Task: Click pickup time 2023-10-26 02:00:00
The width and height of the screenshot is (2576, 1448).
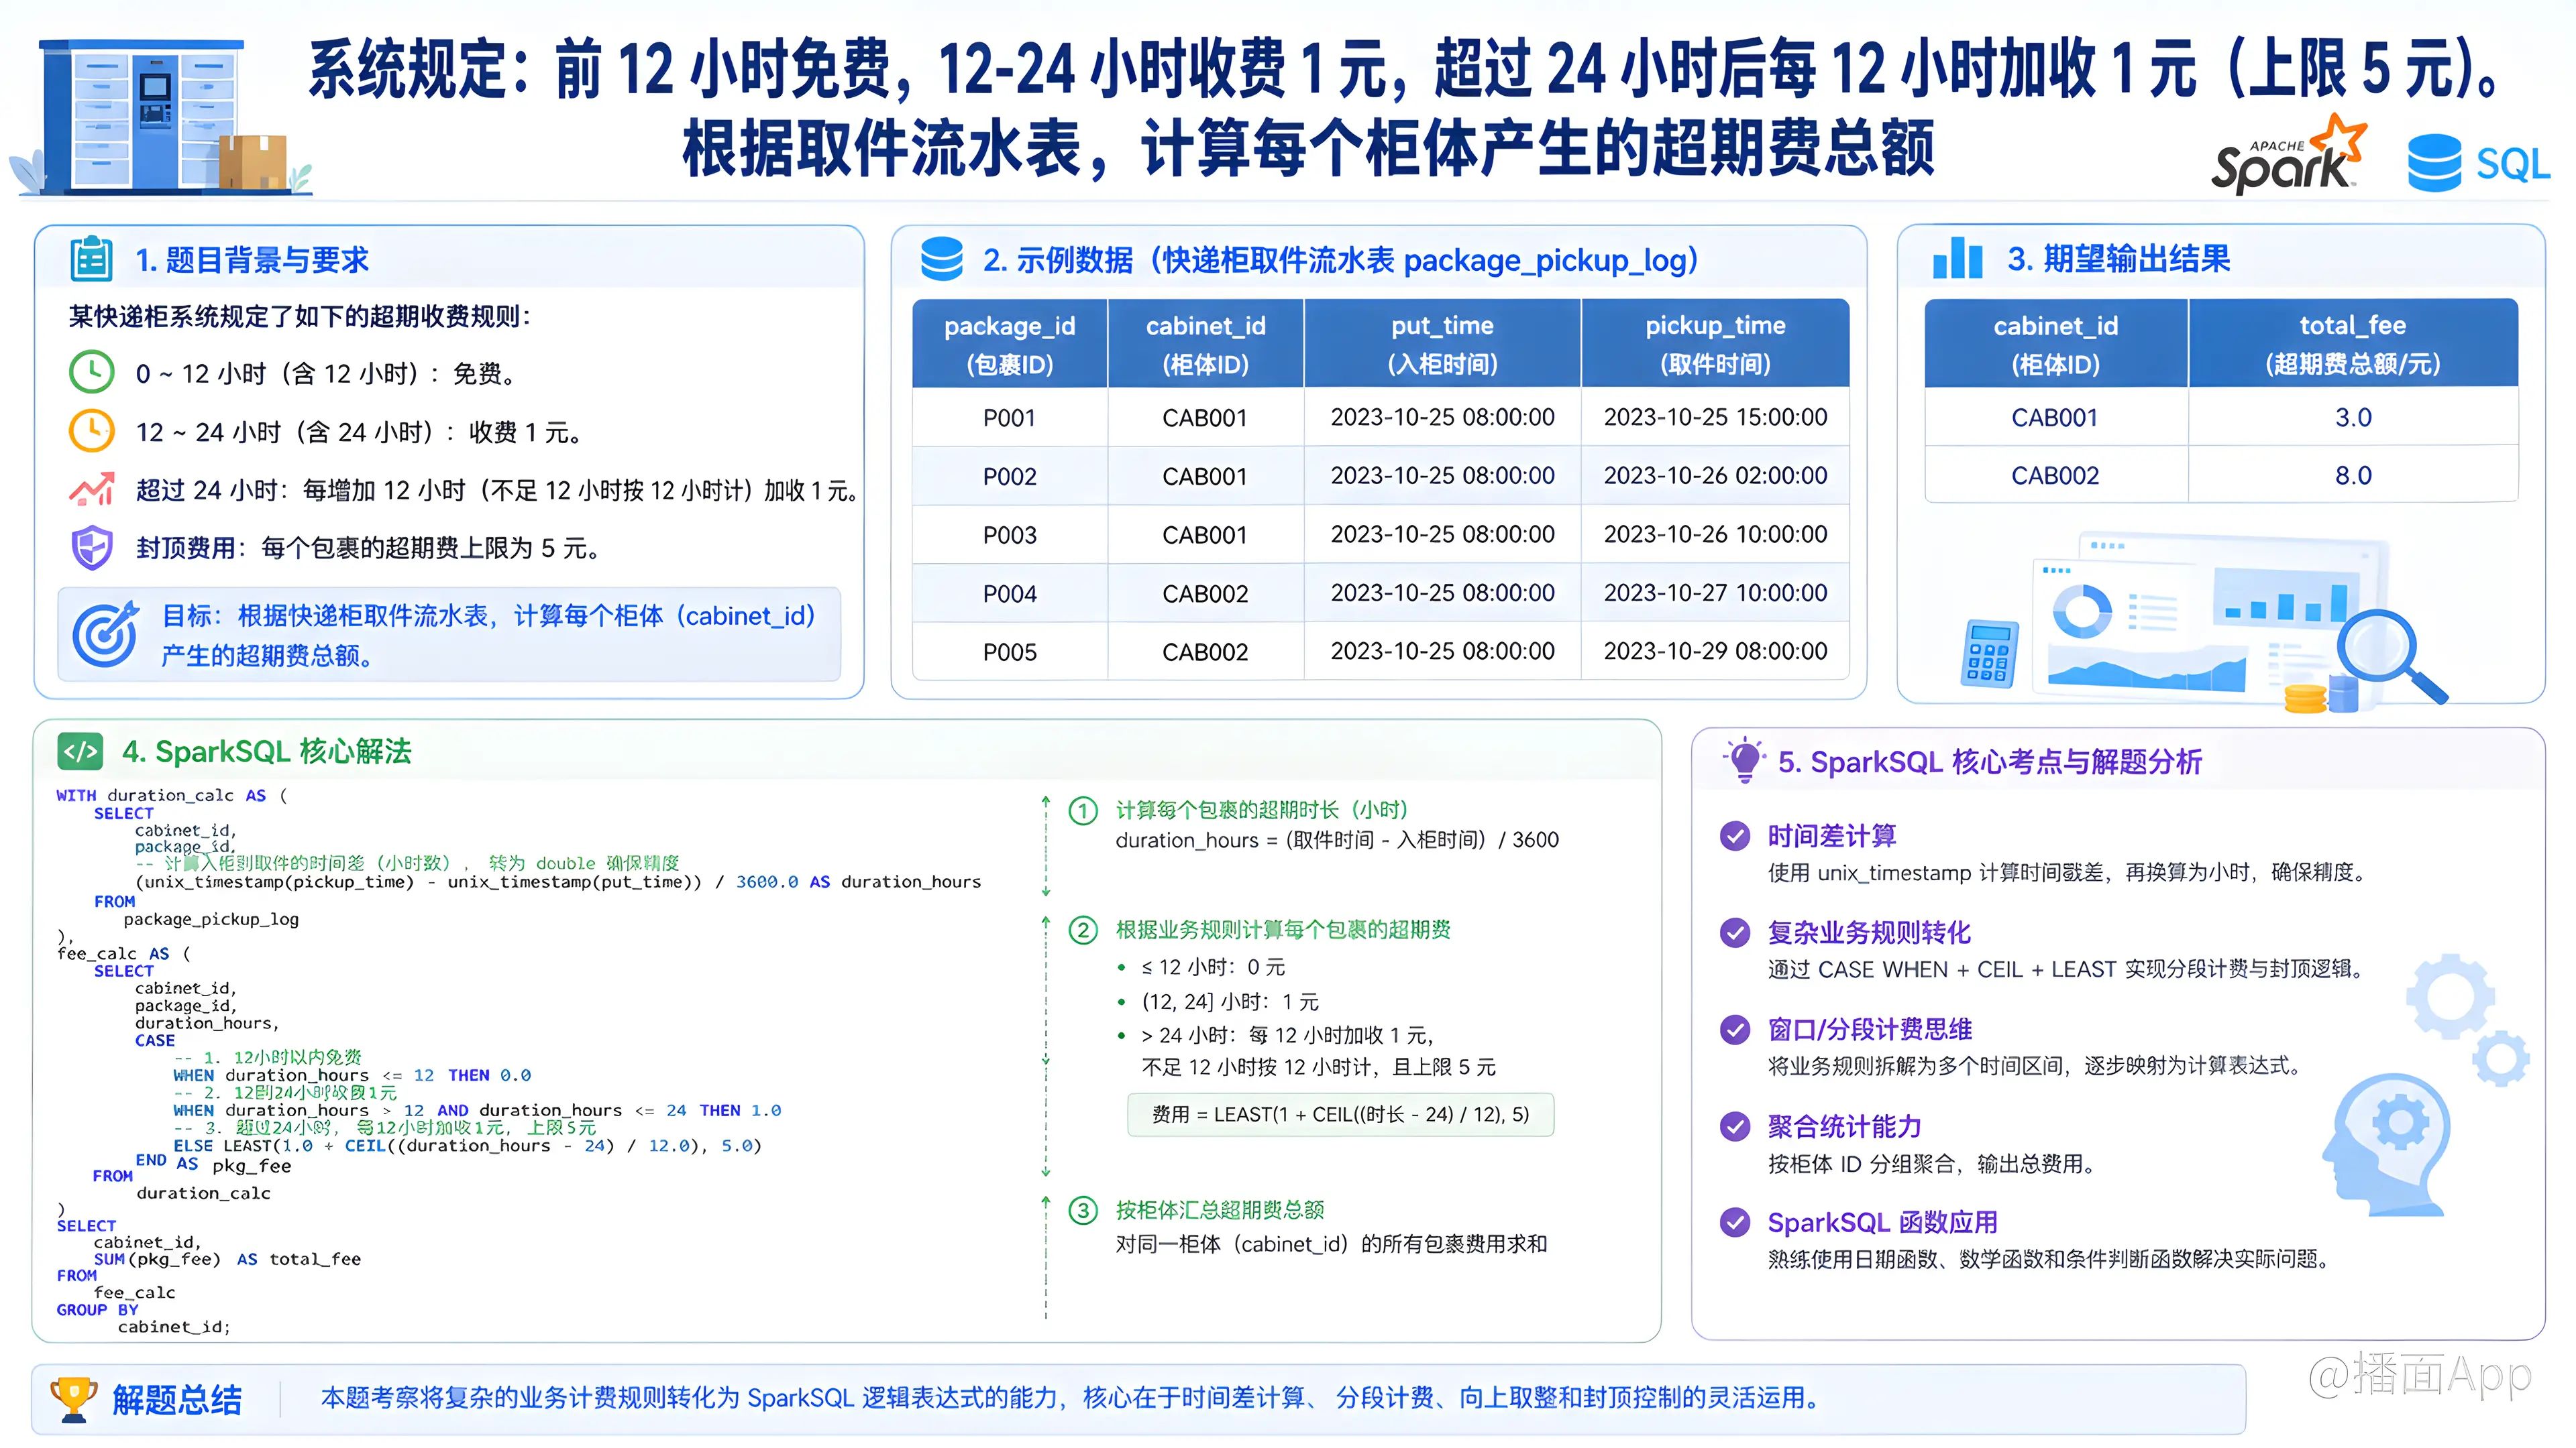Action: click(x=1715, y=476)
